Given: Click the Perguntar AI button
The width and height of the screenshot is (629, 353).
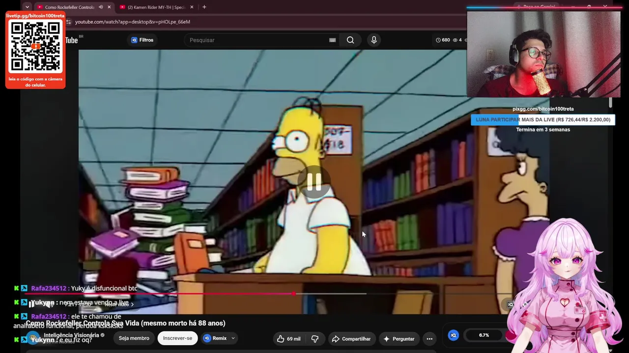Looking at the screenshot, I should point(399,339).
